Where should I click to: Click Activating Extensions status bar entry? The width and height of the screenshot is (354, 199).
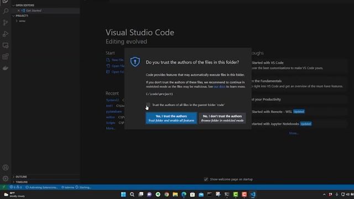41,187
